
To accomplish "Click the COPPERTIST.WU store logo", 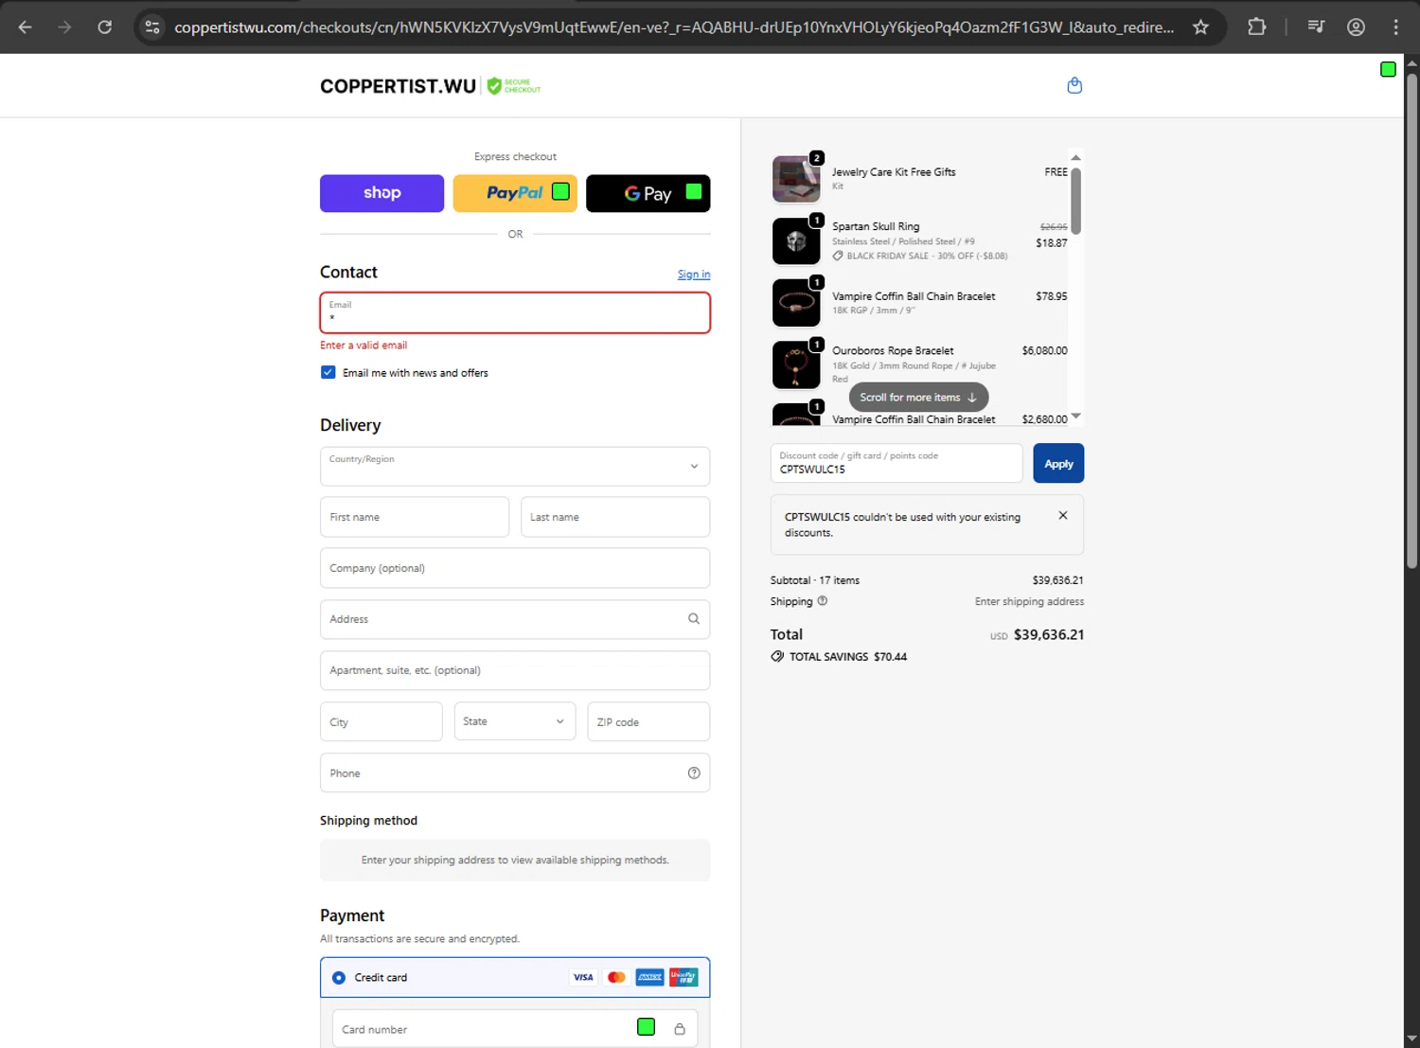I will [x=398, y=86].
